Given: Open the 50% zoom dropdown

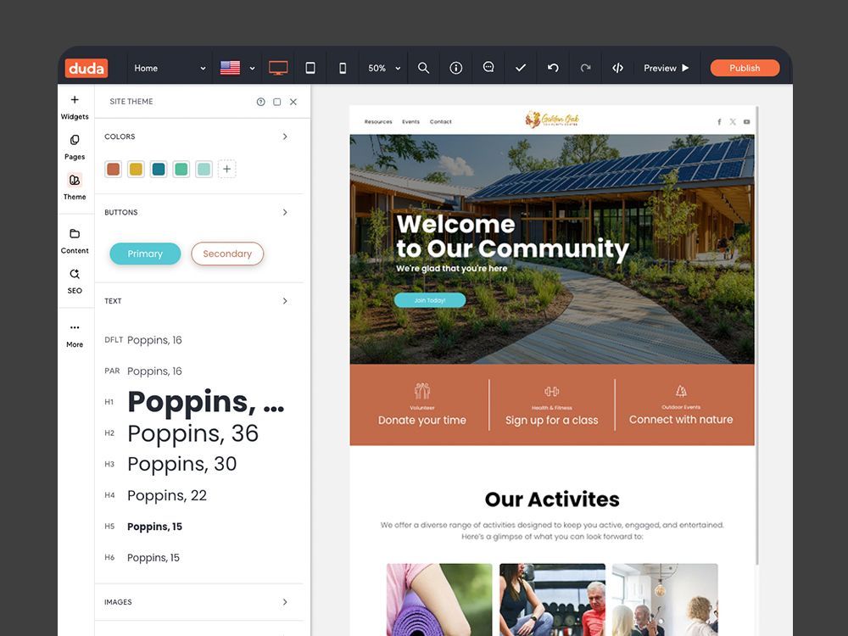Looking at the screenshot, I should click(384, 68).
